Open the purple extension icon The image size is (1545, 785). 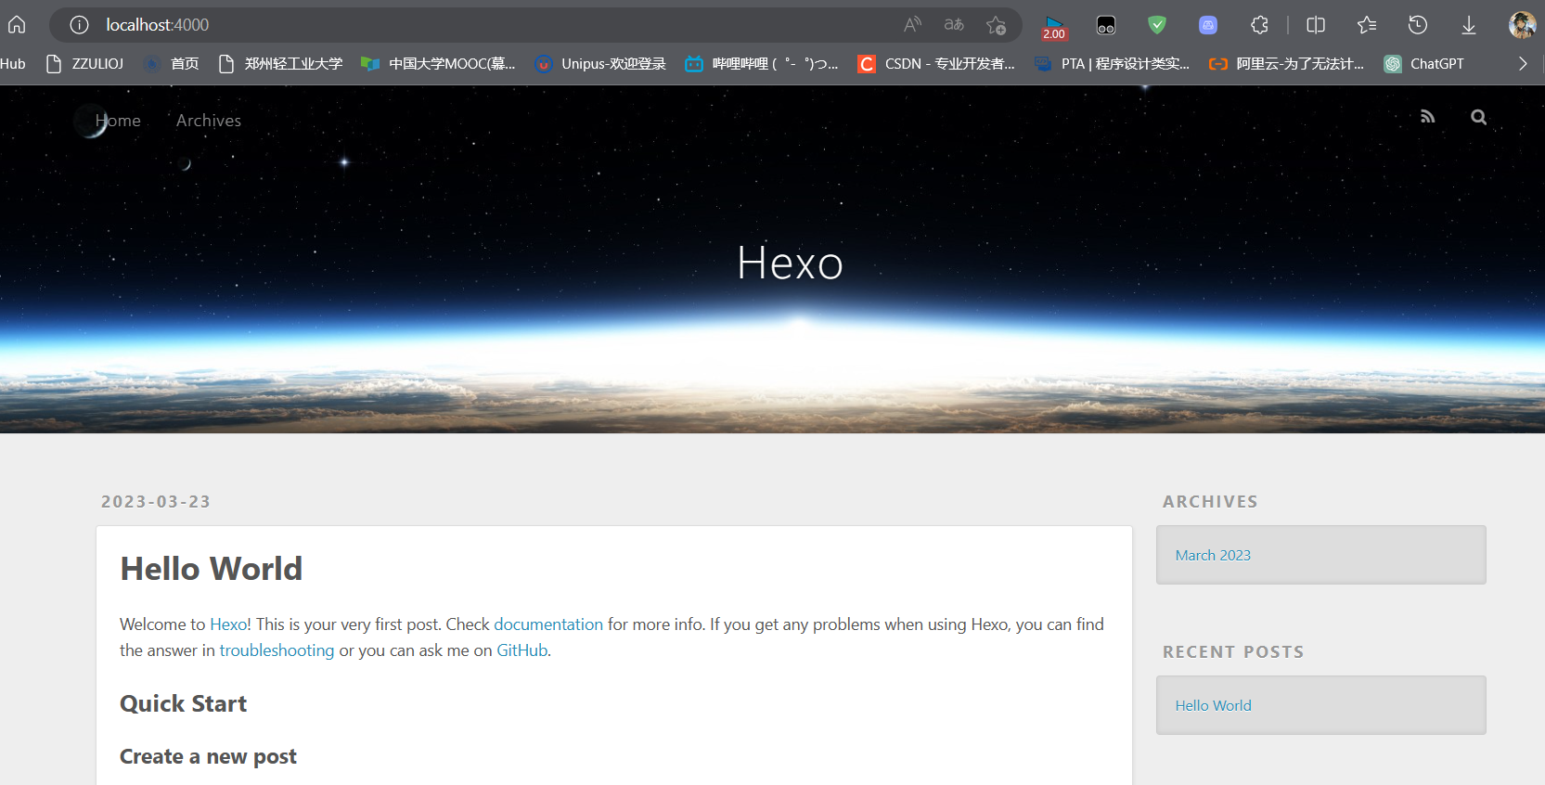tap(1207, 25)
